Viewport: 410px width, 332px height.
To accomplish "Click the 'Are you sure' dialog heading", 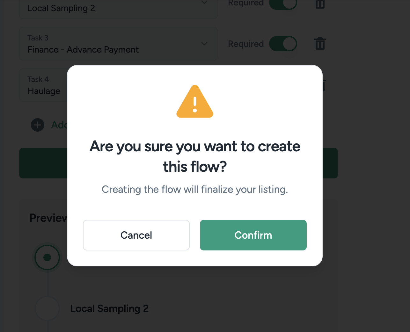I will pos(195,156).
